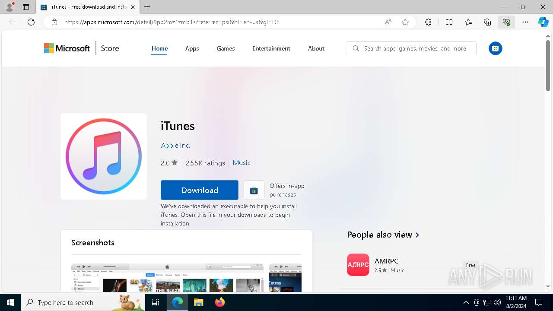Screen dimensions: 553x311
Task: Open a new tab with plus button
Action: click(147, 7)
